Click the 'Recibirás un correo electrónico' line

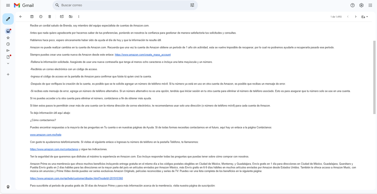coord(64,69)
